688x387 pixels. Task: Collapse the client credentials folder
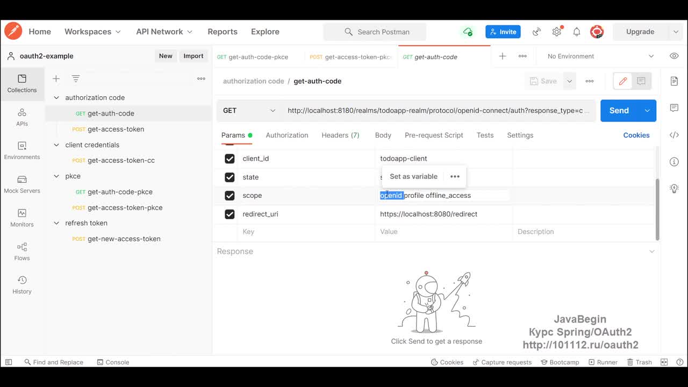56,145
